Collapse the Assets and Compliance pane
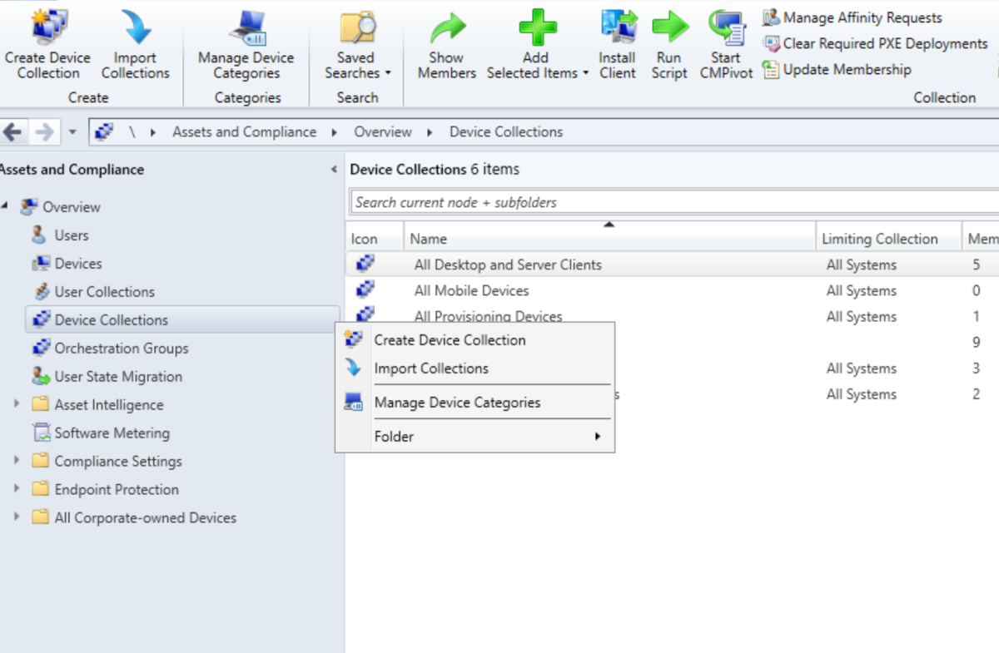This screenshot has width=999, height=653. pos(334,170)
